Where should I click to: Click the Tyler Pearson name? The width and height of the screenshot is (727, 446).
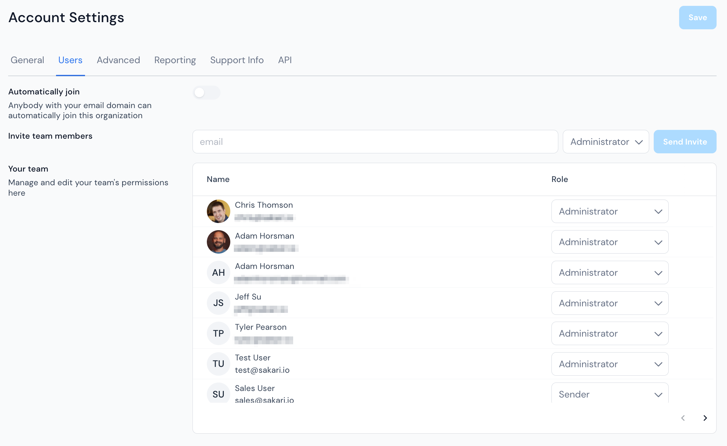tap(261, 327)
